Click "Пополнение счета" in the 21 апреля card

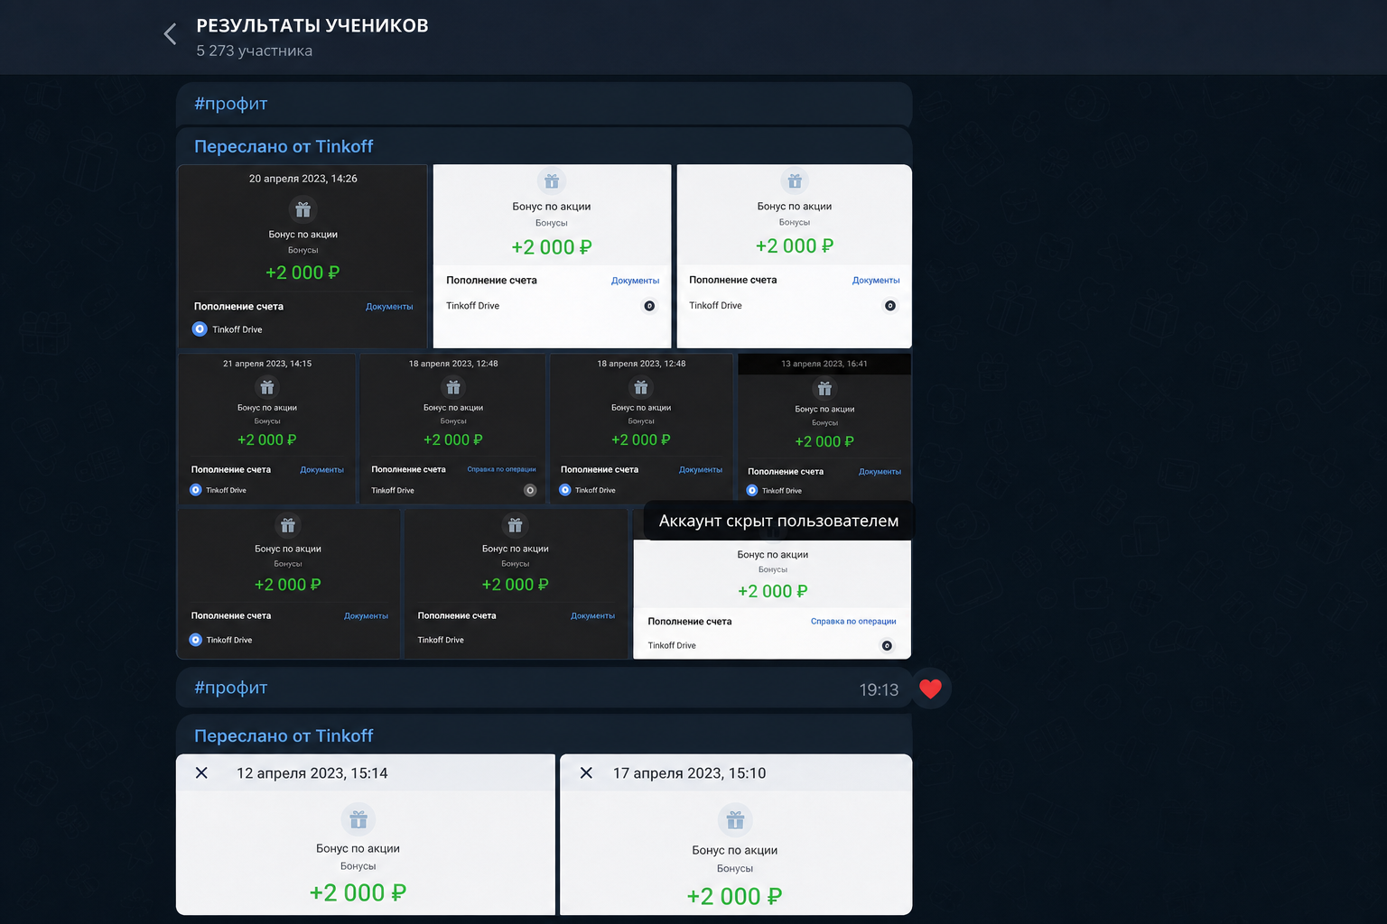(x=231, y=470)
